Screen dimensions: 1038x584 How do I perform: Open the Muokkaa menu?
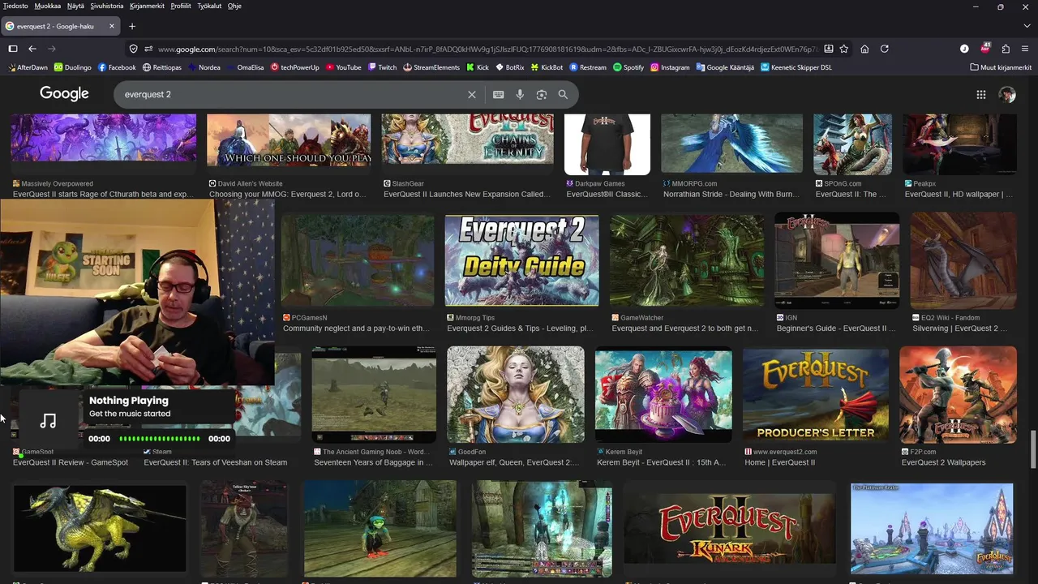coord(48,6)
